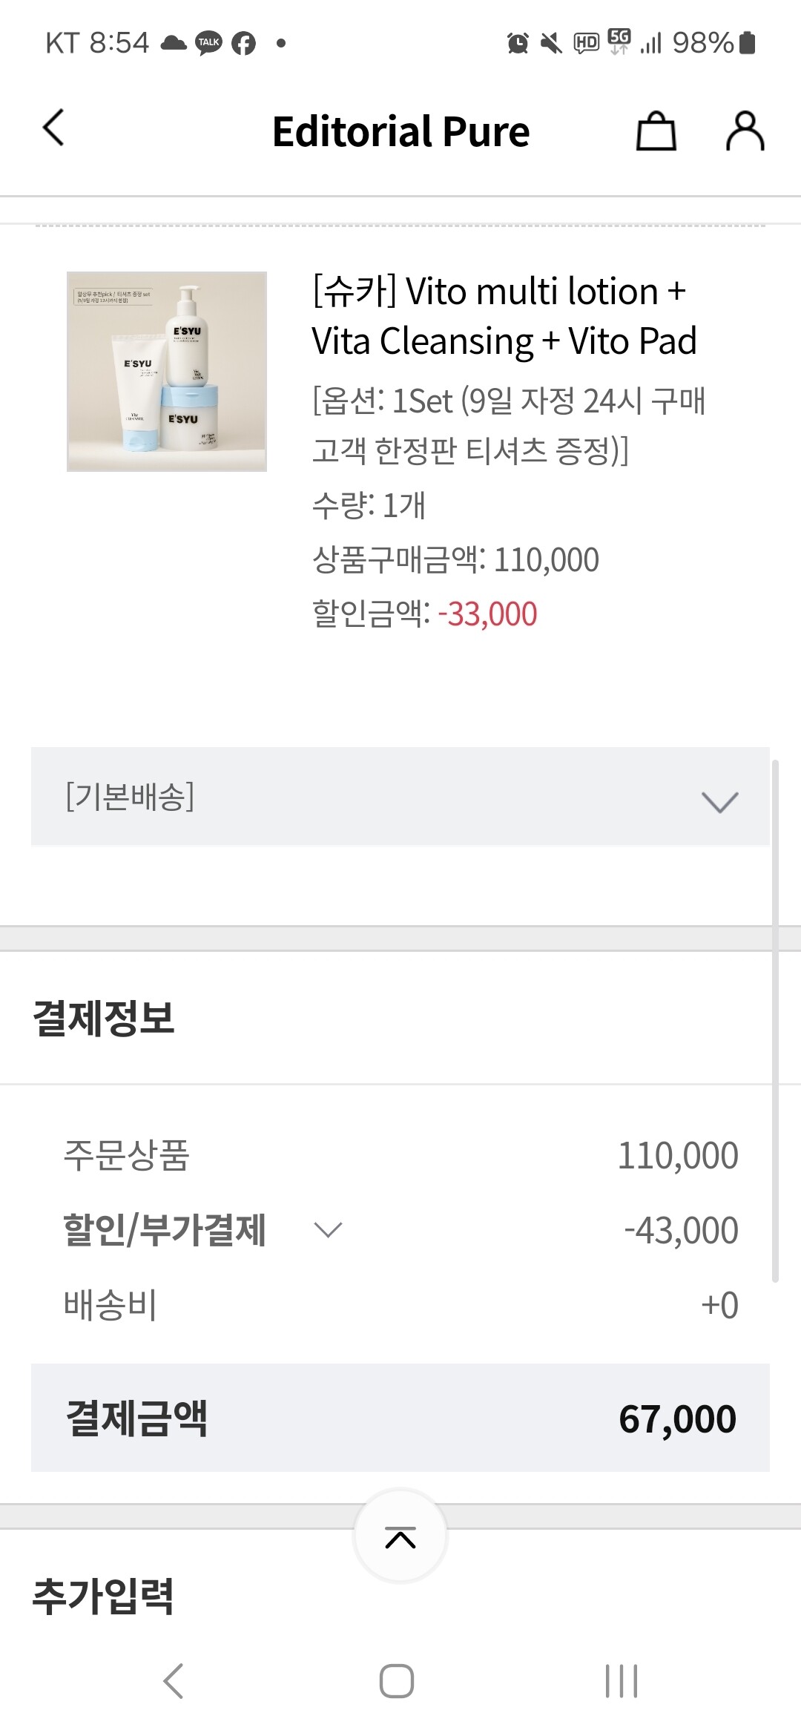This screenshot has height=1736, width=801.
Task: Open the shopping bag cart
Action: (x=656, y=131)
